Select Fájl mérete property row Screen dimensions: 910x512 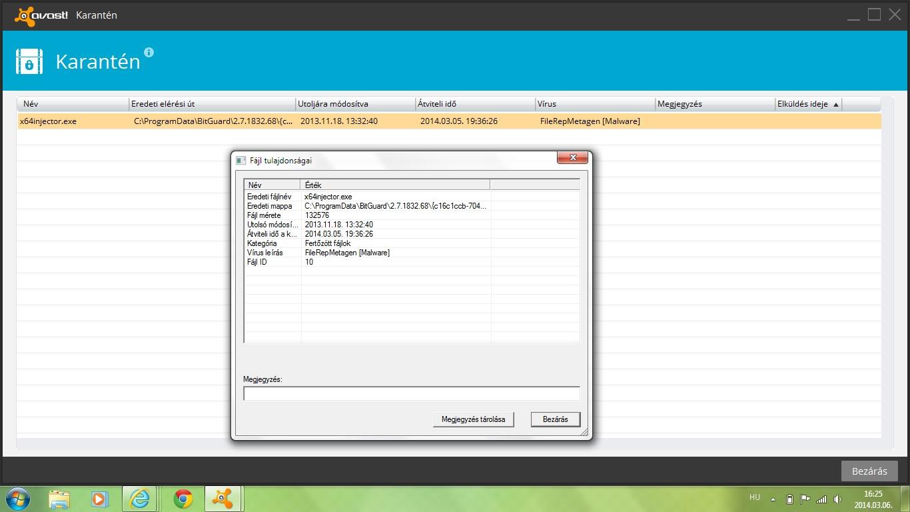tap(412, 215)
